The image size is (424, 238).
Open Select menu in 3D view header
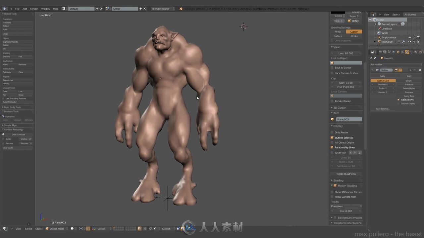click(x=28, y=229)
